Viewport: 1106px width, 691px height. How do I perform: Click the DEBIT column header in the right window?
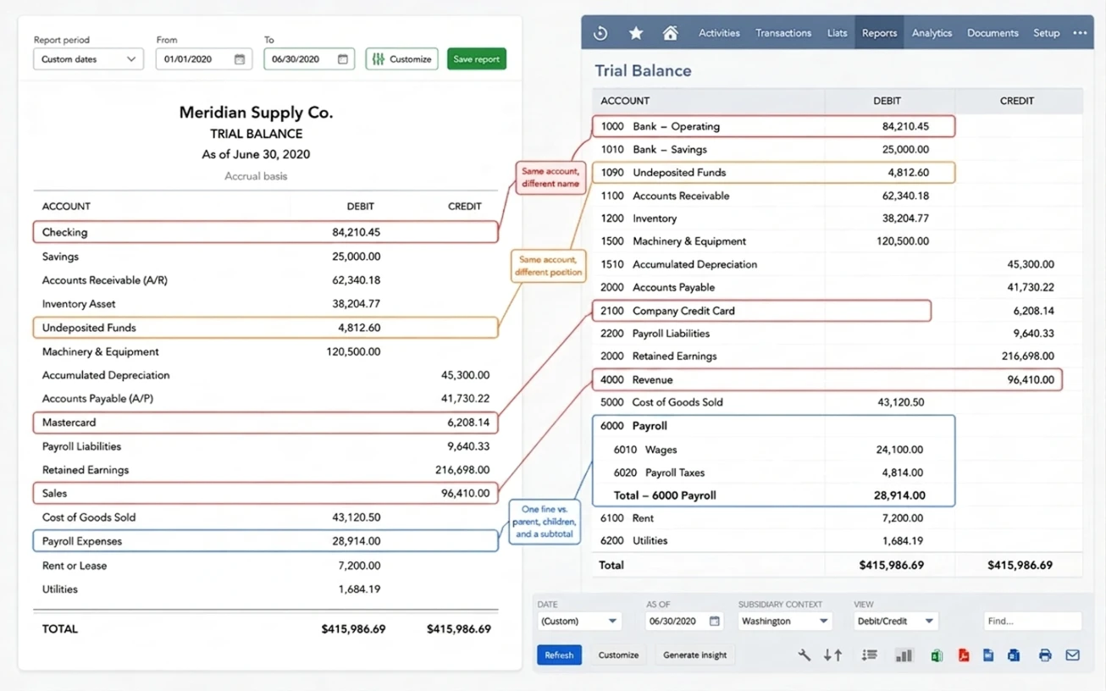(887, 101)
